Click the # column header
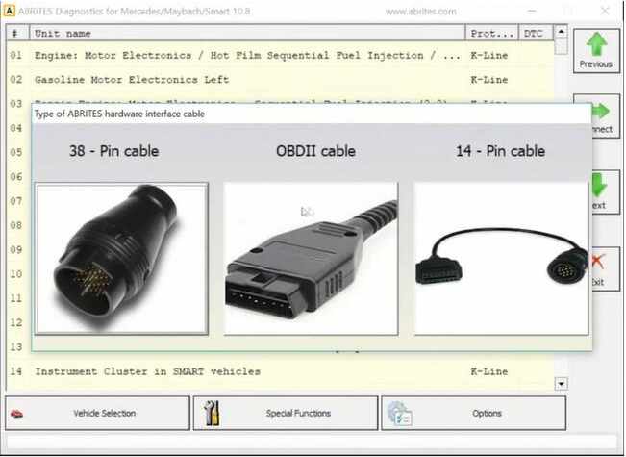Screen dimensions: 626x457 coord(17,33)
